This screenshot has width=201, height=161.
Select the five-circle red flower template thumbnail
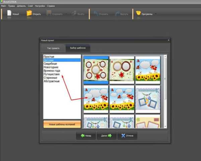[x=96, y=70]
